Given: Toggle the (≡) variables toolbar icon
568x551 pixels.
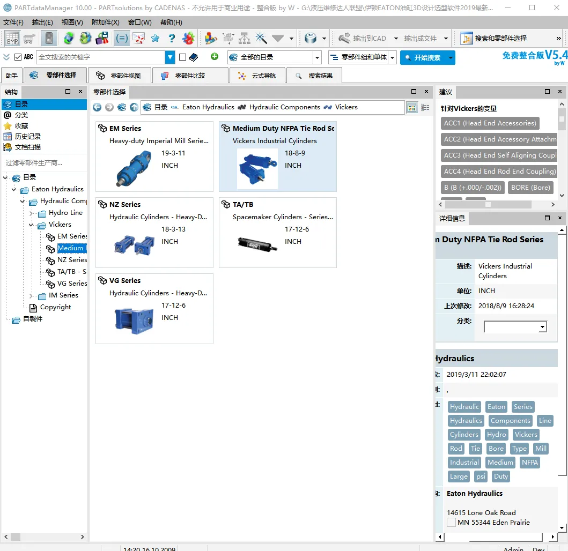Looking at the screenshot, I should pyautogui.click(x=122, y=38).
